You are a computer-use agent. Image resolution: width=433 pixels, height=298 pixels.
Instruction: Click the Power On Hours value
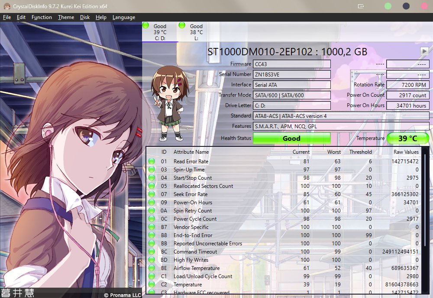[407, 105]
